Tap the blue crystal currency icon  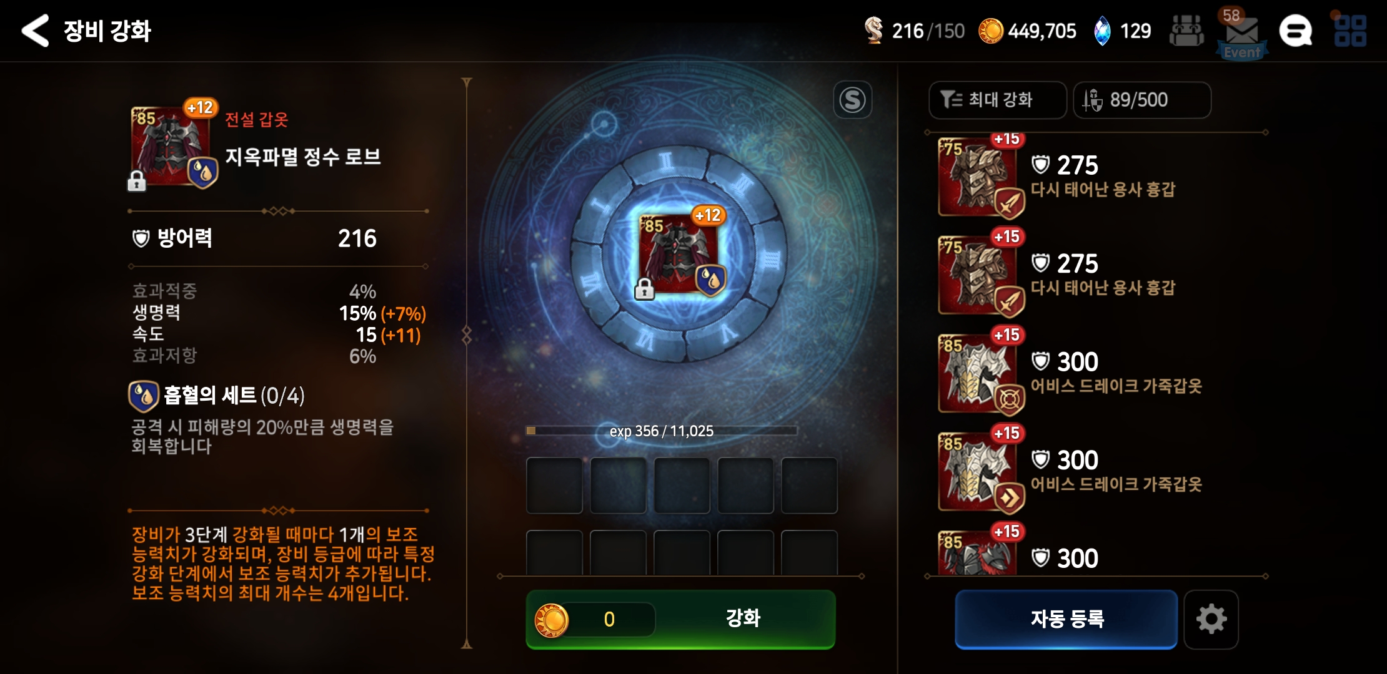(1103, 31)
